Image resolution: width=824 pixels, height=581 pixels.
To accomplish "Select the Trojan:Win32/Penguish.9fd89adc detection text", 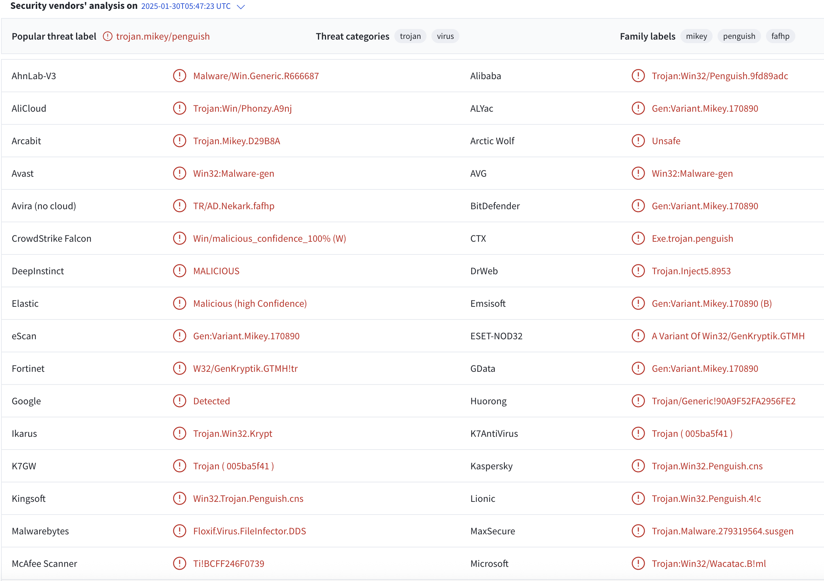I will (x=720, y=76).
